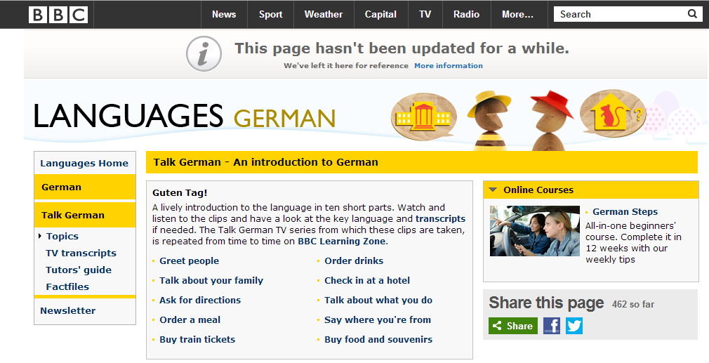The image size is (709, 363).
Task: Click the green Share button
Action: coord(512,326)
